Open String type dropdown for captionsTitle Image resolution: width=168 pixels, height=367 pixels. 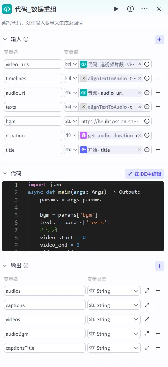coord(114,348)
